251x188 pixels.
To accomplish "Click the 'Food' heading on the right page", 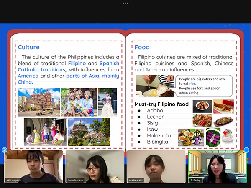I will tap(142, 47).
